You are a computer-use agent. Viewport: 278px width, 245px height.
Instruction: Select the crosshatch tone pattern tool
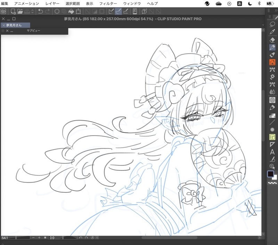pyautogui.click(x=272, y=100)
